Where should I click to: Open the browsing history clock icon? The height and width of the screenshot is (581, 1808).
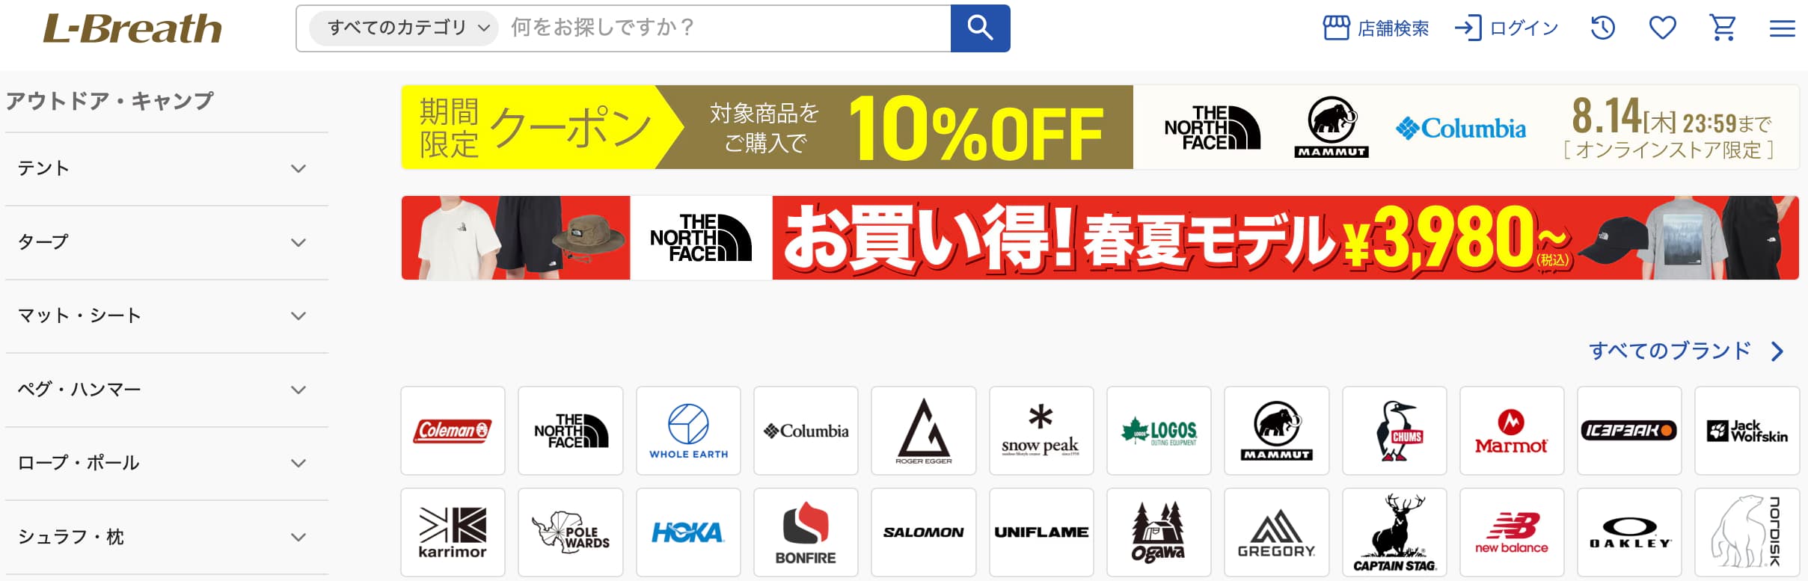tap(1602, 28)
